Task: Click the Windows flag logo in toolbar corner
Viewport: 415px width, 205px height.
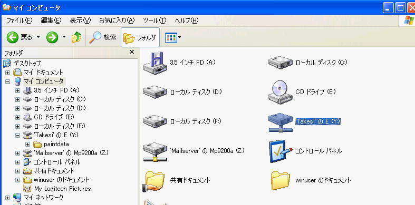Action: click(x=409, y=20)
